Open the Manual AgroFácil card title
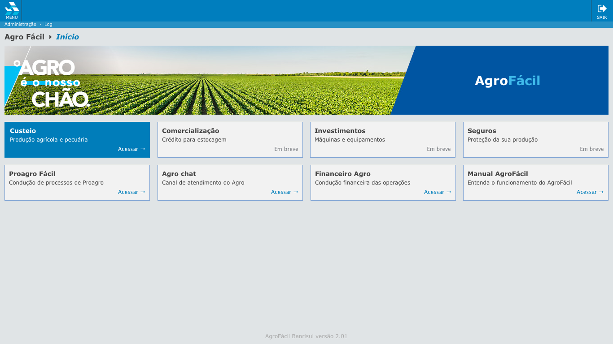613x344 pixels. 498,174
